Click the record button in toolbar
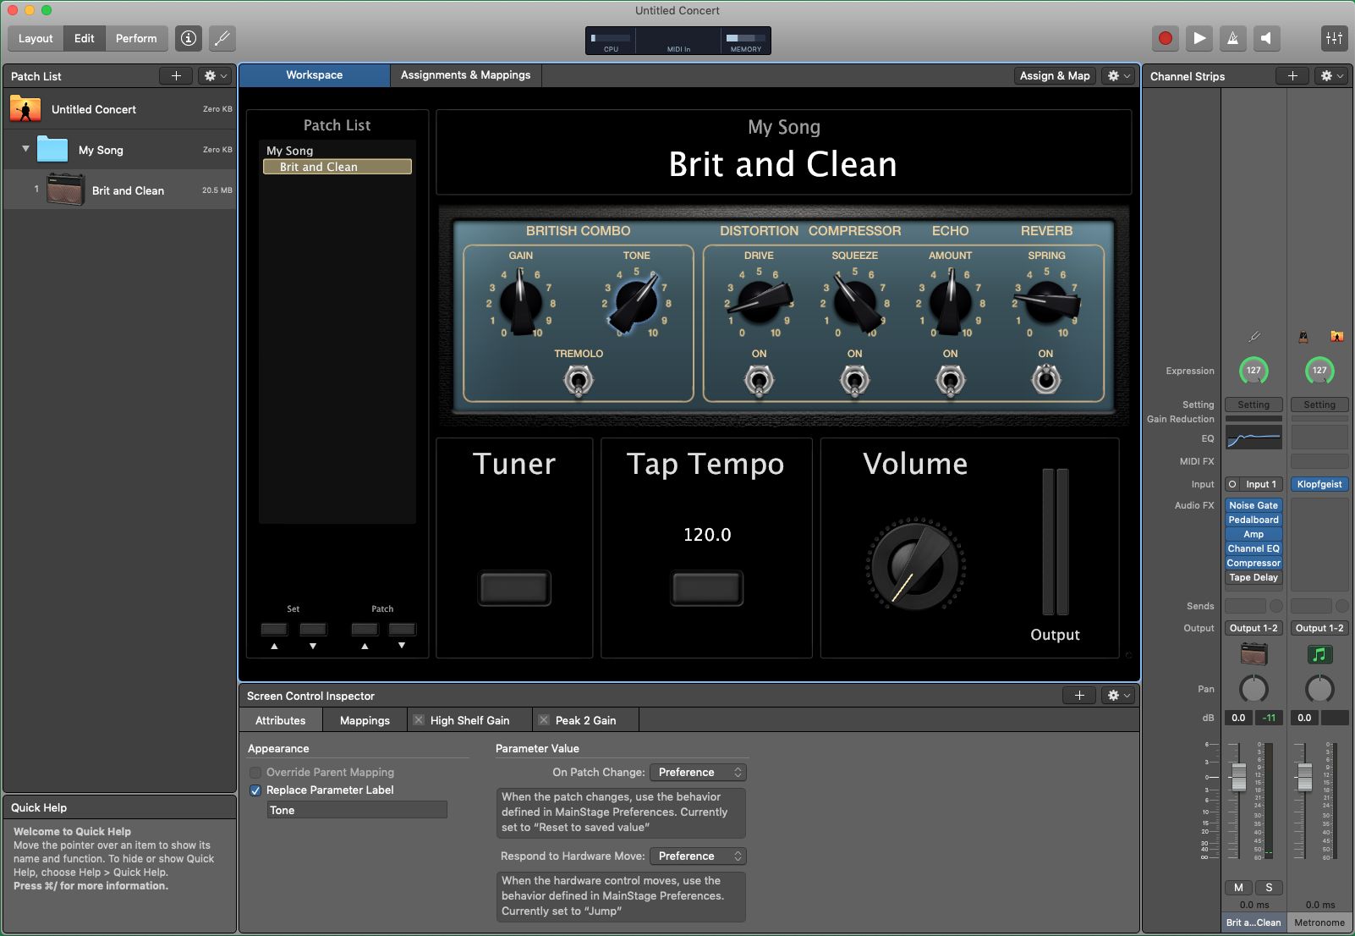 (x=1166, y=38)
